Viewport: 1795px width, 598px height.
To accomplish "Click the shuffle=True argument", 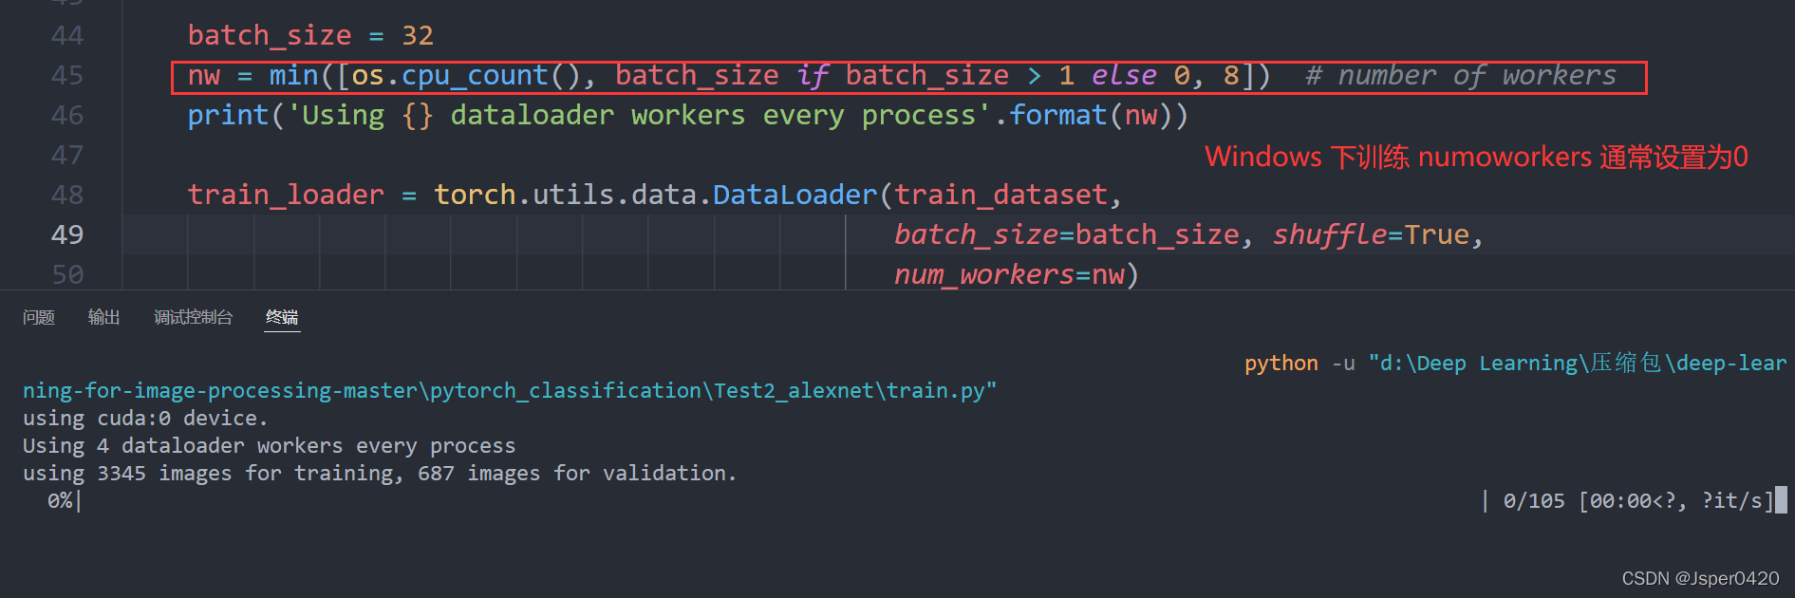I will tap(1371, 235).
